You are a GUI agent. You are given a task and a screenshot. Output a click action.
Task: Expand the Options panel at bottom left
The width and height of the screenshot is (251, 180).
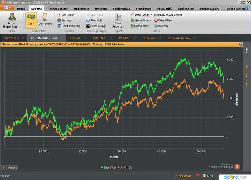pyautogui.click(x=9, y=168)
